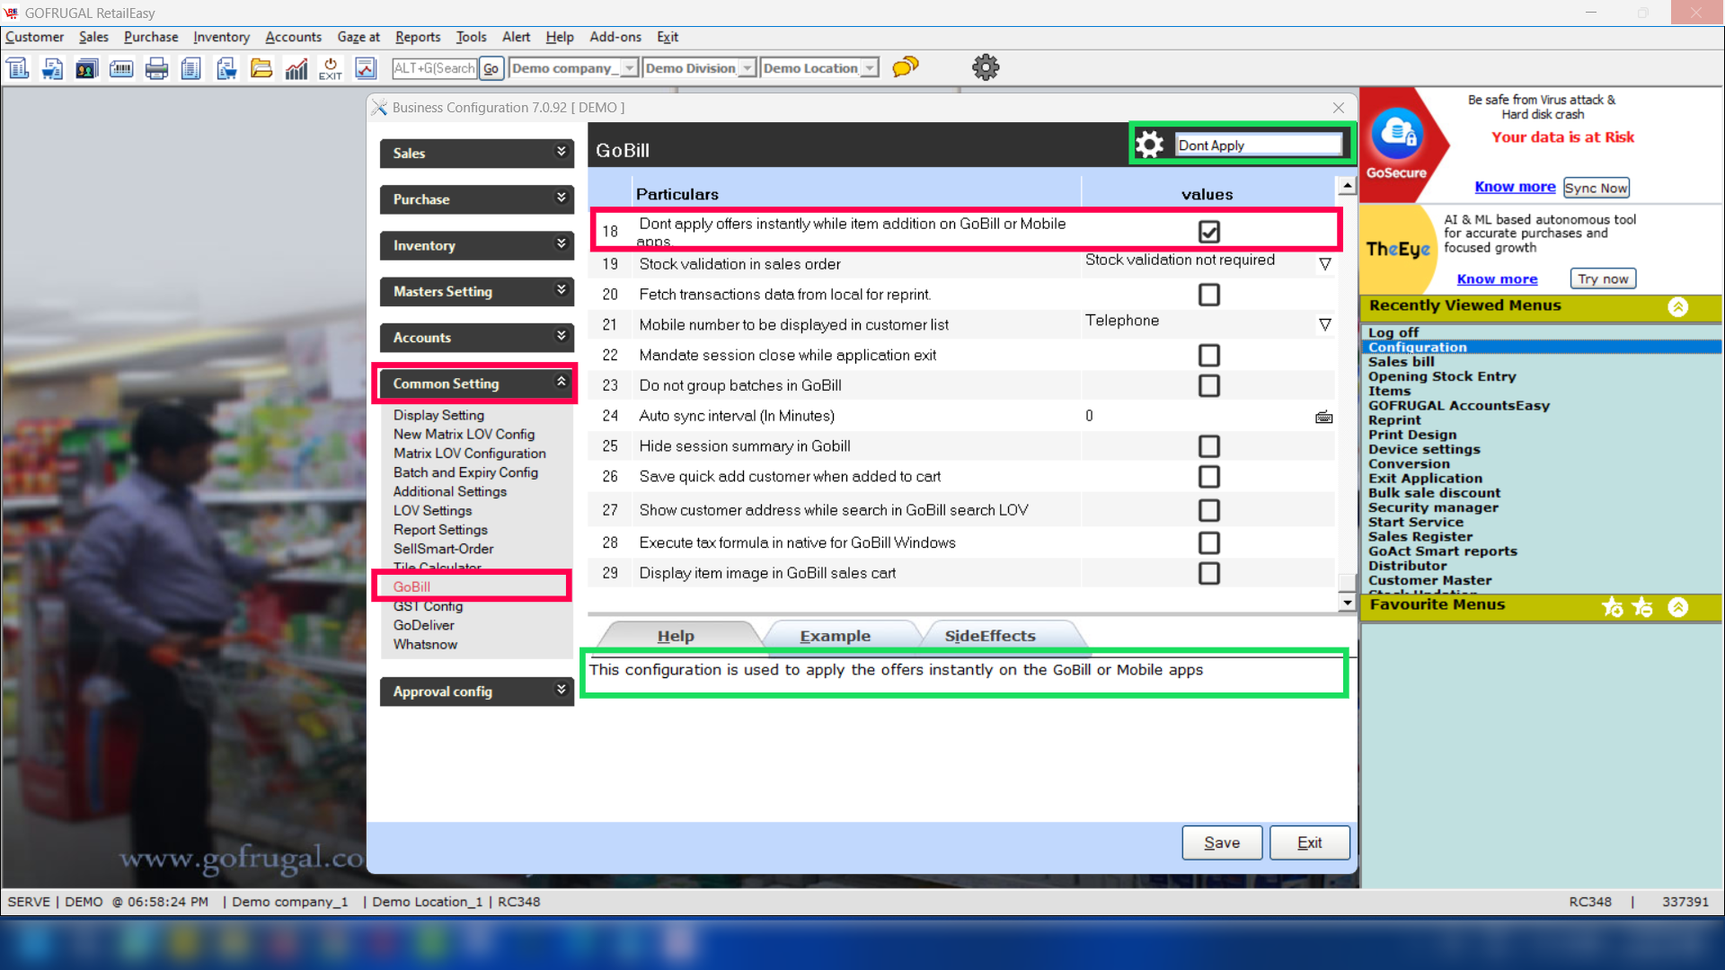Open the Demo Division dropdown

point(747,68)
